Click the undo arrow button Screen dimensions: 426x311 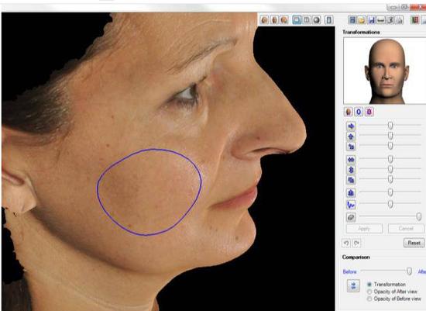[x=346, y=243]
